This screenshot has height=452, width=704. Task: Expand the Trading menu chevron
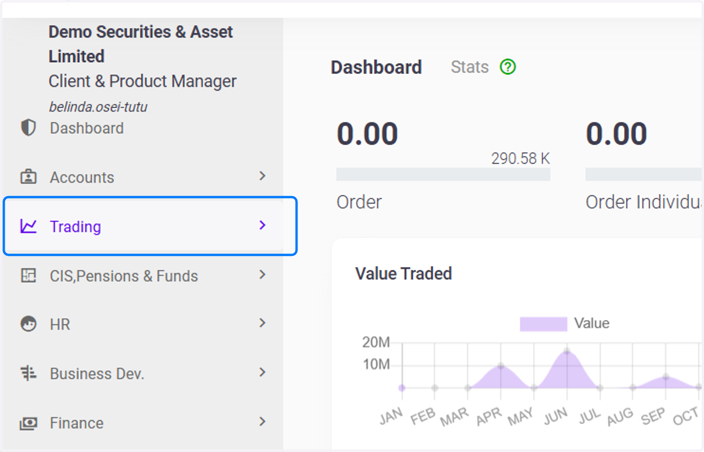[x=262, y=225]
